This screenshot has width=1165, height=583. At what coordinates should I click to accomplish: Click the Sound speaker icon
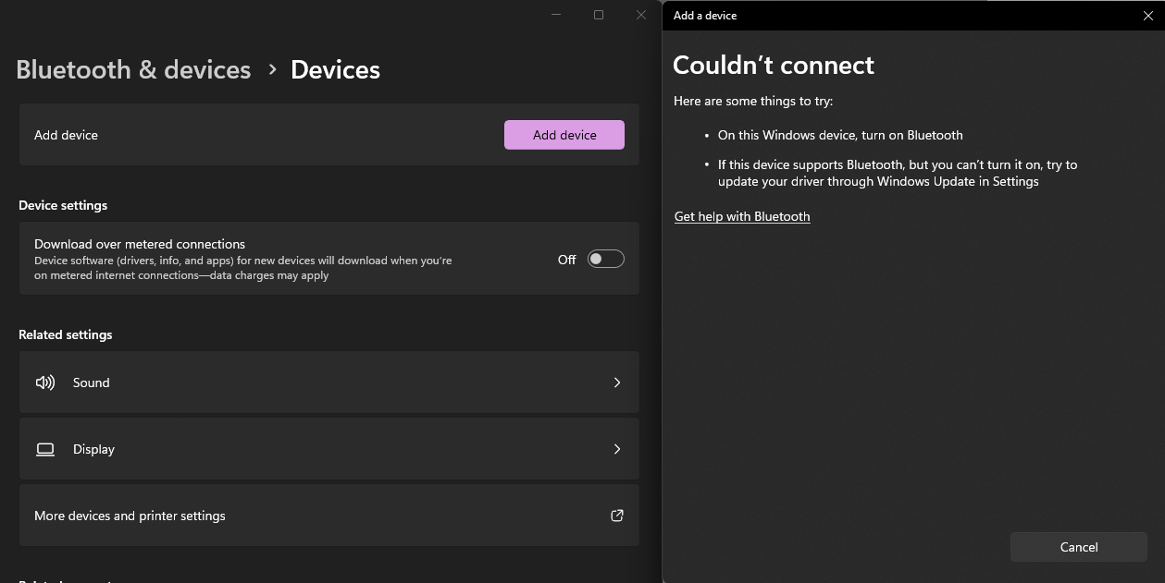45,383
